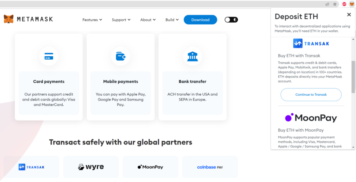Click the wallet icon above Mobile payments

120,56
